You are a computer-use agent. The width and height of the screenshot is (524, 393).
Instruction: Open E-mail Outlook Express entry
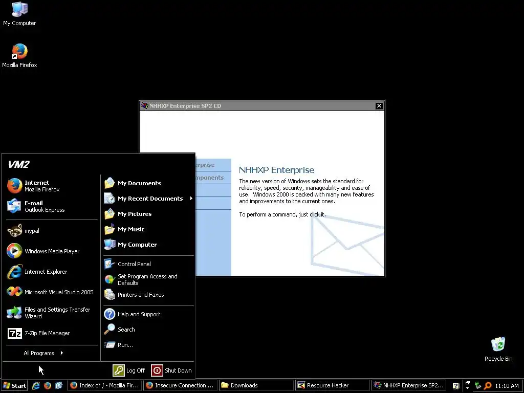pos(52,206)
